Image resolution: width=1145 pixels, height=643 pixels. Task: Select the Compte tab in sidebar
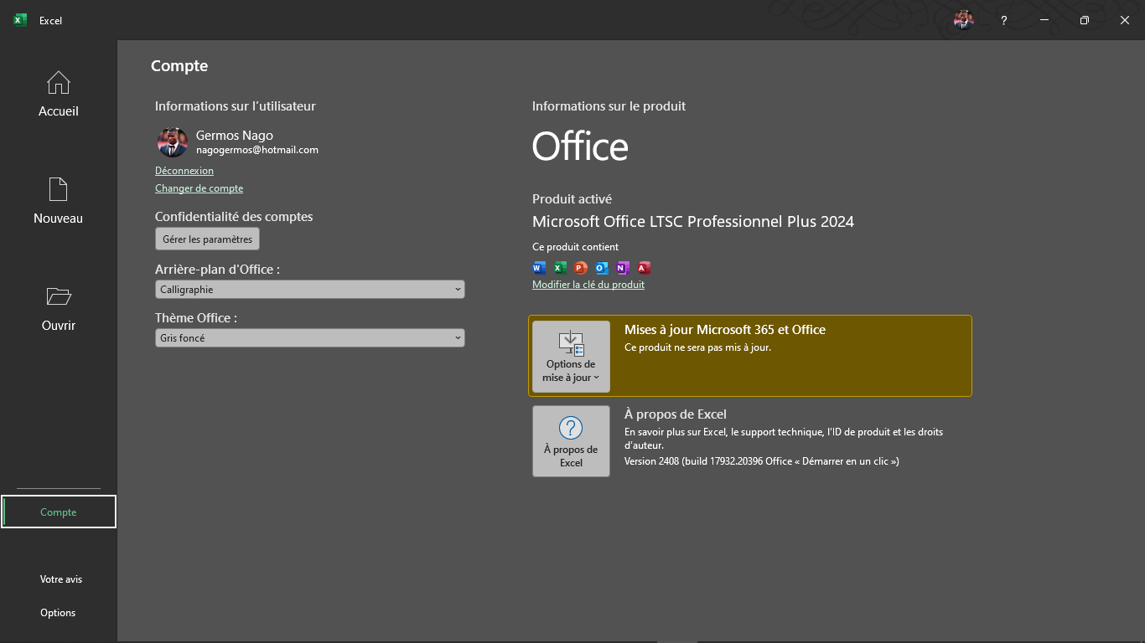(59, 512)
